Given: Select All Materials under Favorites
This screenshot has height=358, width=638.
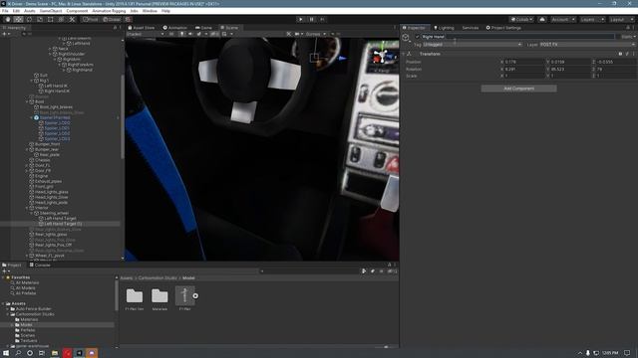Looking at the screenshot, I should click(x=27, y=282).
